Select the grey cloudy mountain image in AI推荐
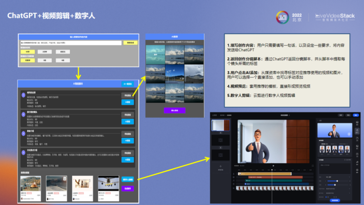364x205 pixels. (194, 74)
